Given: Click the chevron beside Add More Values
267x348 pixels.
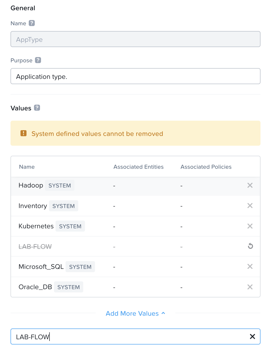Looking at the screenshot, I should coord(163,313).
